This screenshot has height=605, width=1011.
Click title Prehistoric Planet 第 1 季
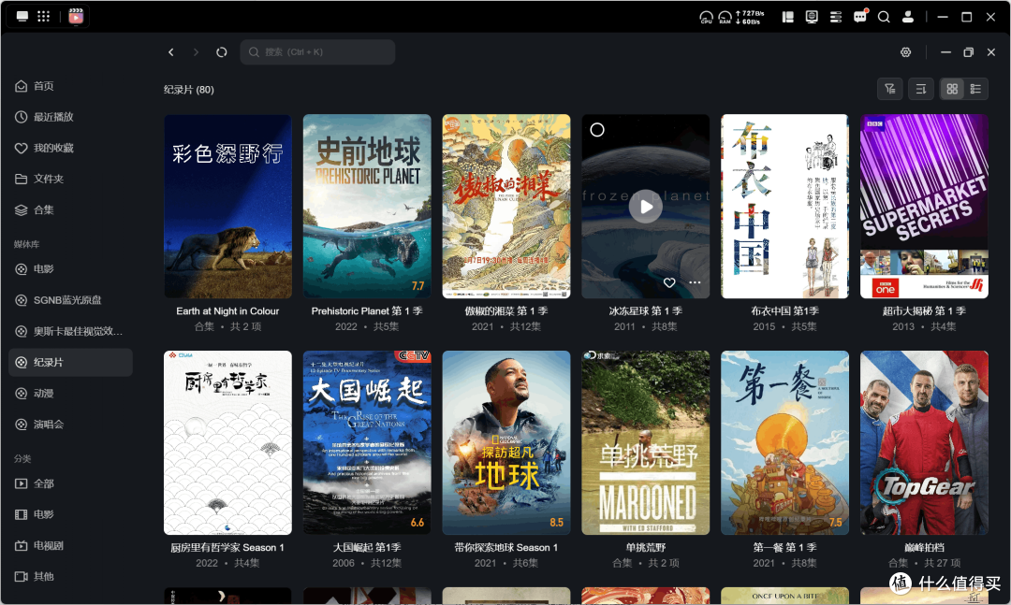tap(367, 311)
